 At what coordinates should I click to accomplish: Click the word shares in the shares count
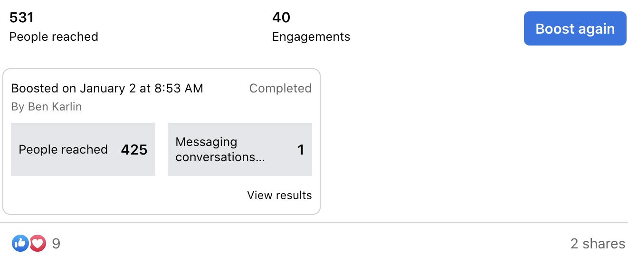[604, 244]
